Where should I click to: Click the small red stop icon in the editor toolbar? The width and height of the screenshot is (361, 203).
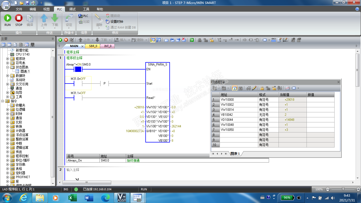[66, 40]
